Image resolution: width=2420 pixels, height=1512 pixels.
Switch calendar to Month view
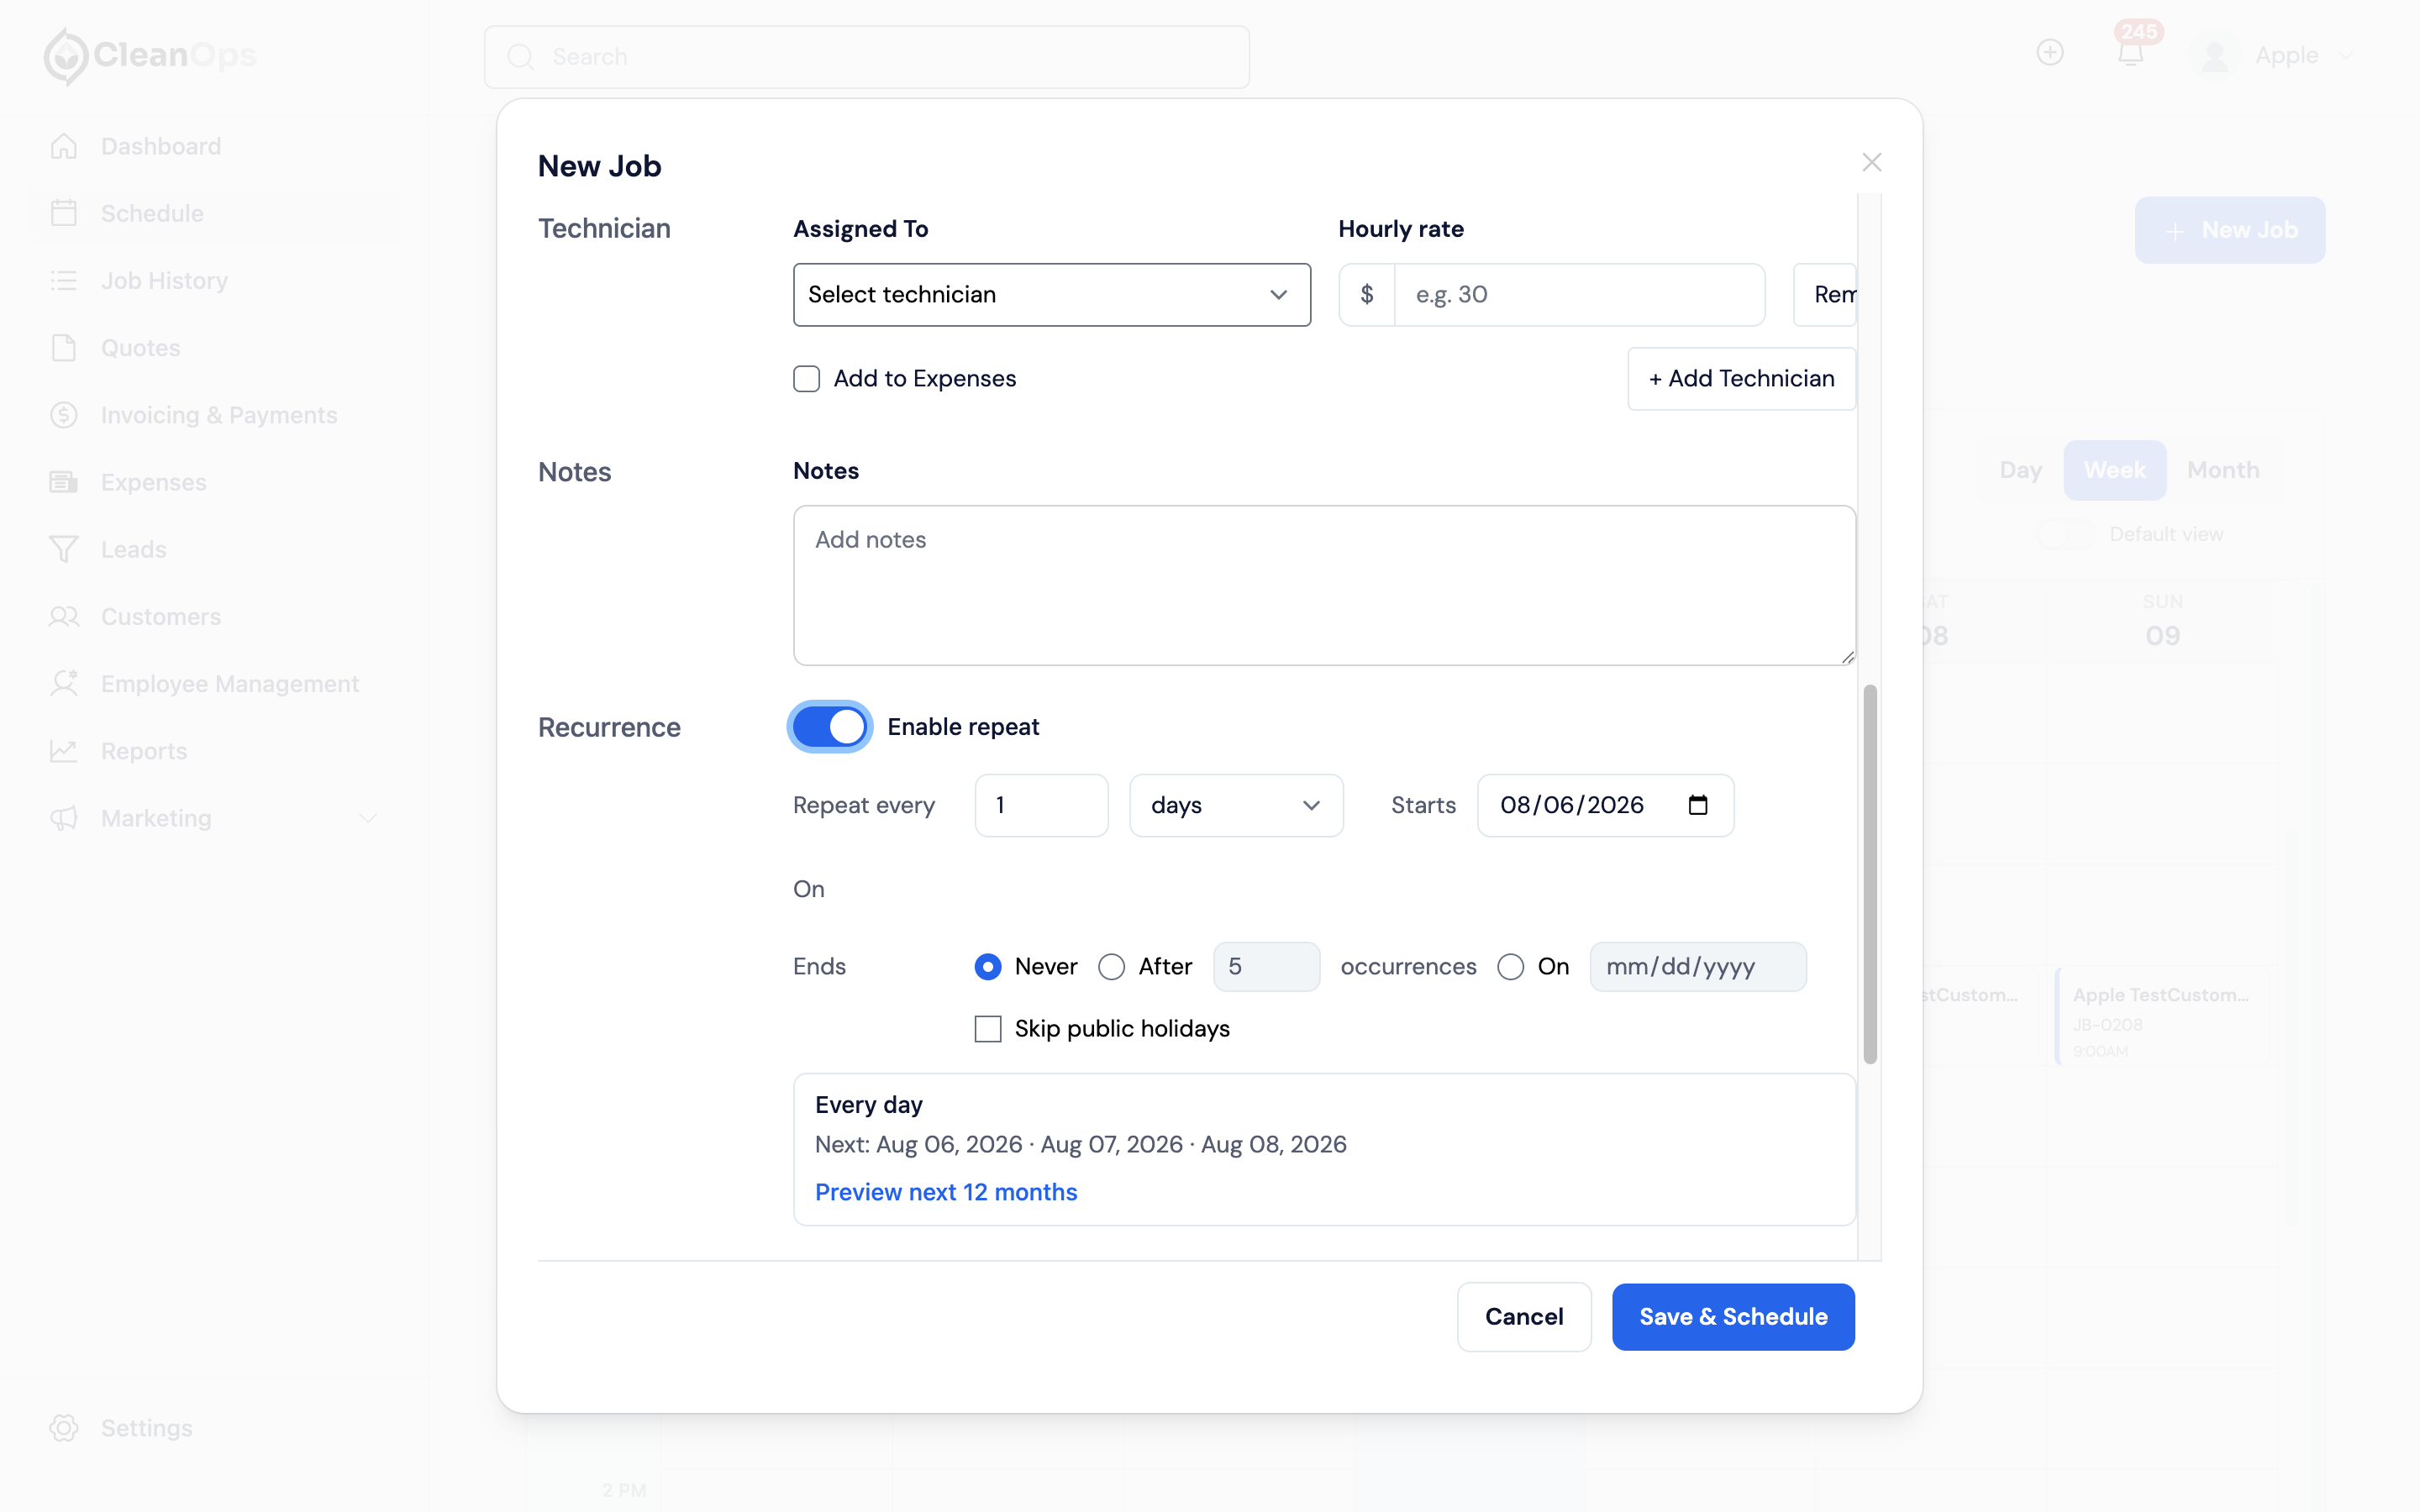[x=2222, y=470]
